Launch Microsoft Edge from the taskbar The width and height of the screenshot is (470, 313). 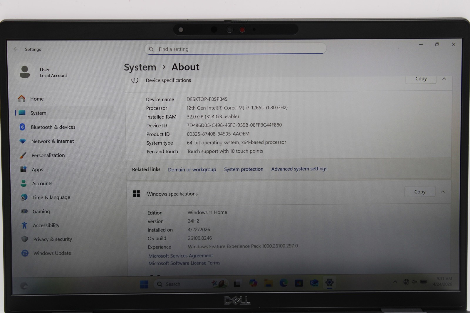pos(283,283)
